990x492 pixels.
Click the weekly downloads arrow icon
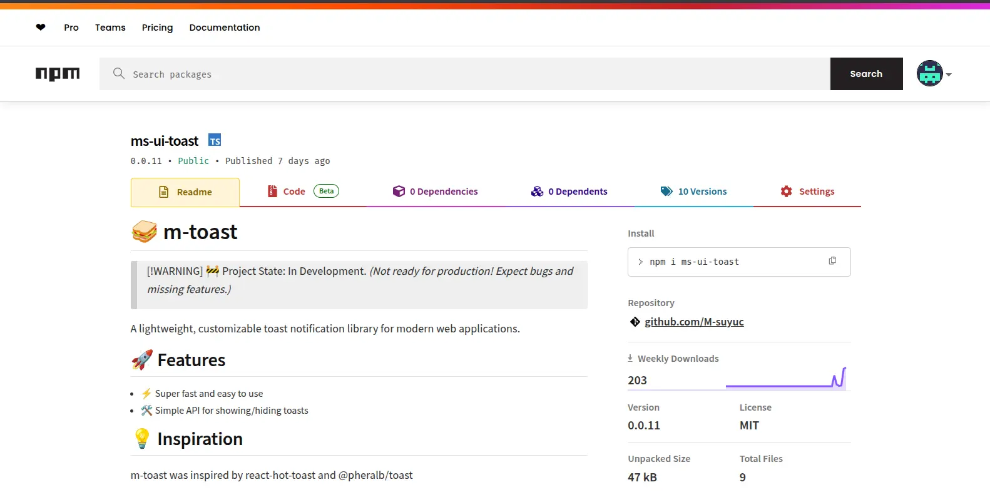coord(630,358)
